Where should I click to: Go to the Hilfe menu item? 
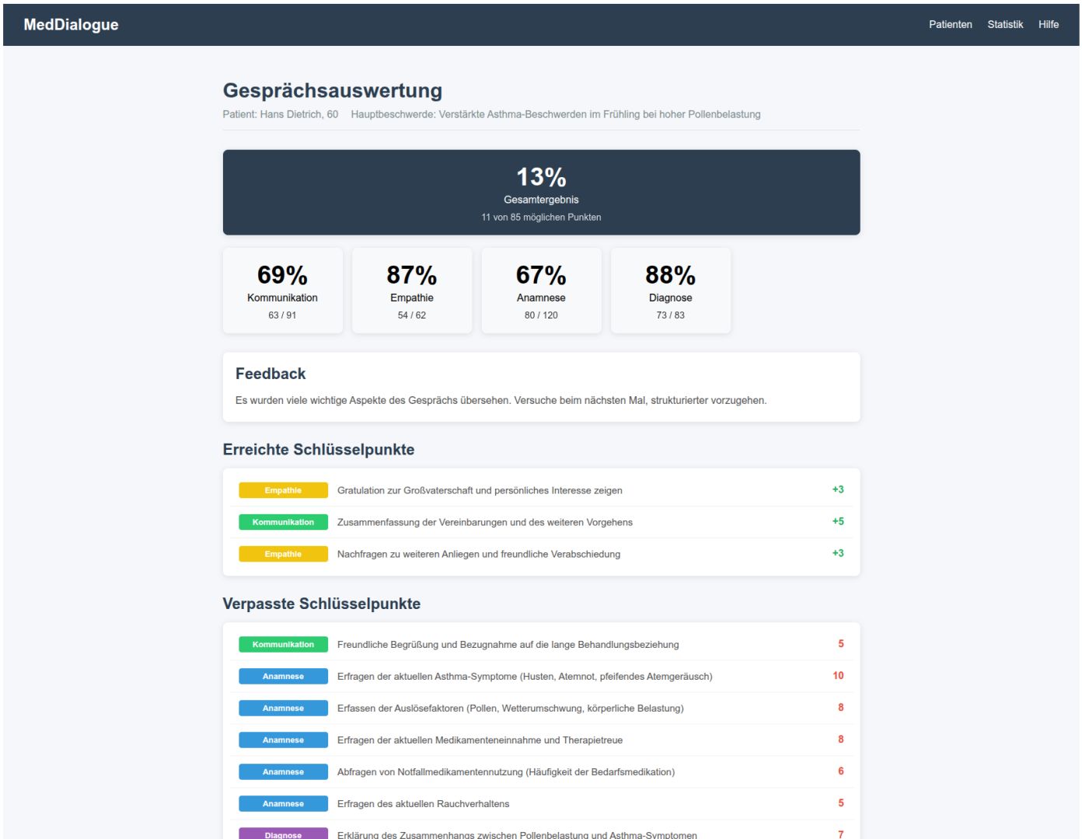(x=1048, y=24)
